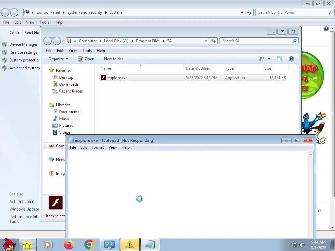Screen dimensions: 335x251
Task: Open Recent Places in navigation pane
Action: (71, 91)
